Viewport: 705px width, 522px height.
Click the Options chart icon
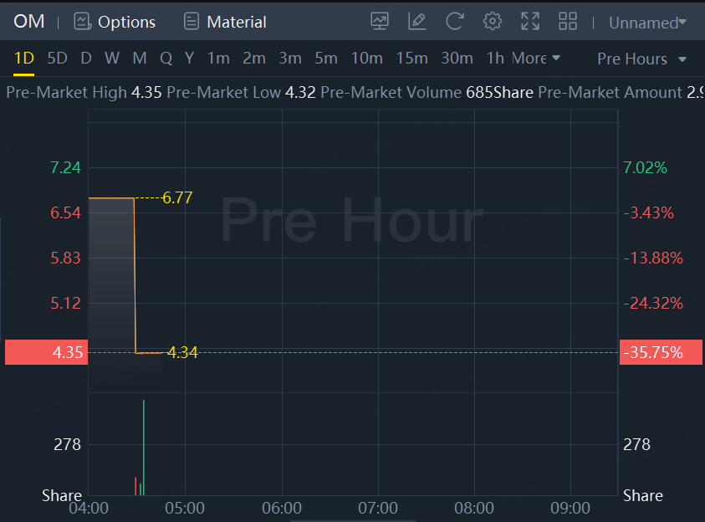point(82,22)
